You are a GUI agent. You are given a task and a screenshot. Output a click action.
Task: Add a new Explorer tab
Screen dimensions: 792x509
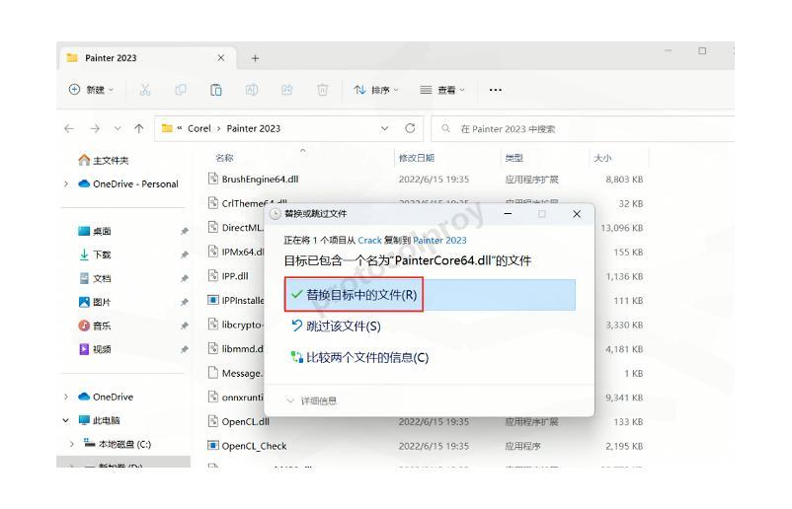coord(255,58)
